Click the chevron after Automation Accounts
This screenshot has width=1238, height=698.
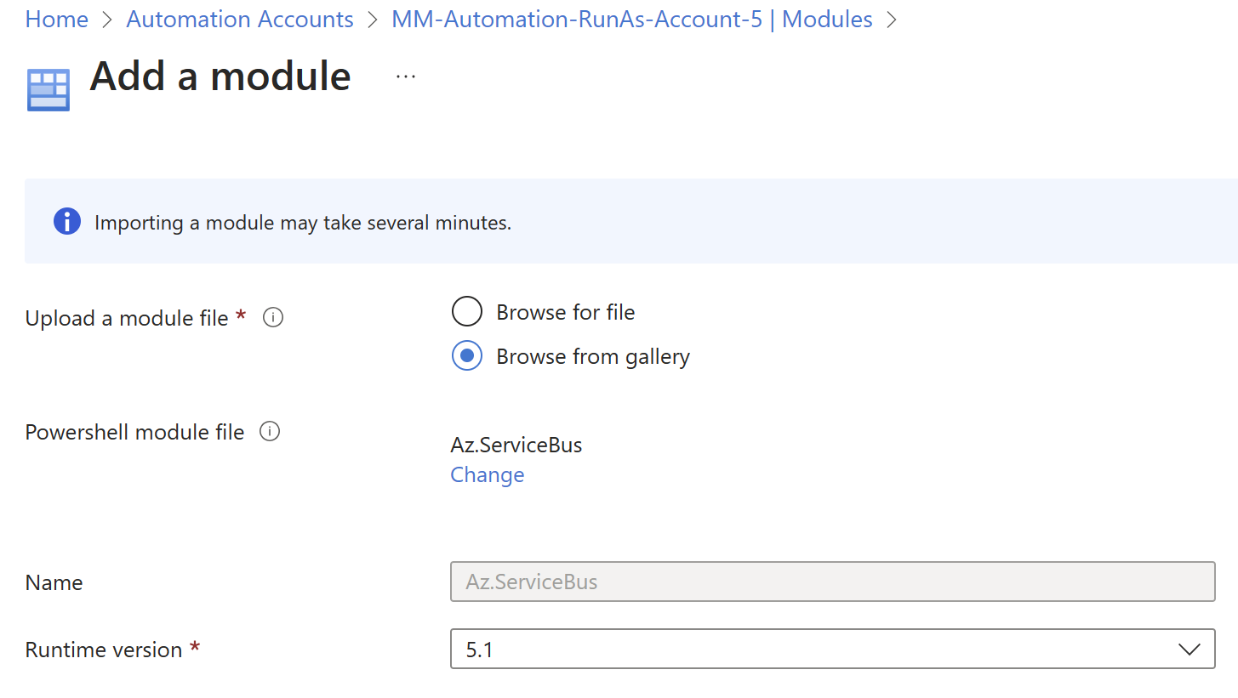(x=371, y=19)
